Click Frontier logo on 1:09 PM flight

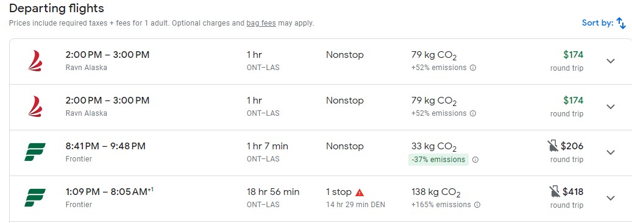(x=35, y=197)
